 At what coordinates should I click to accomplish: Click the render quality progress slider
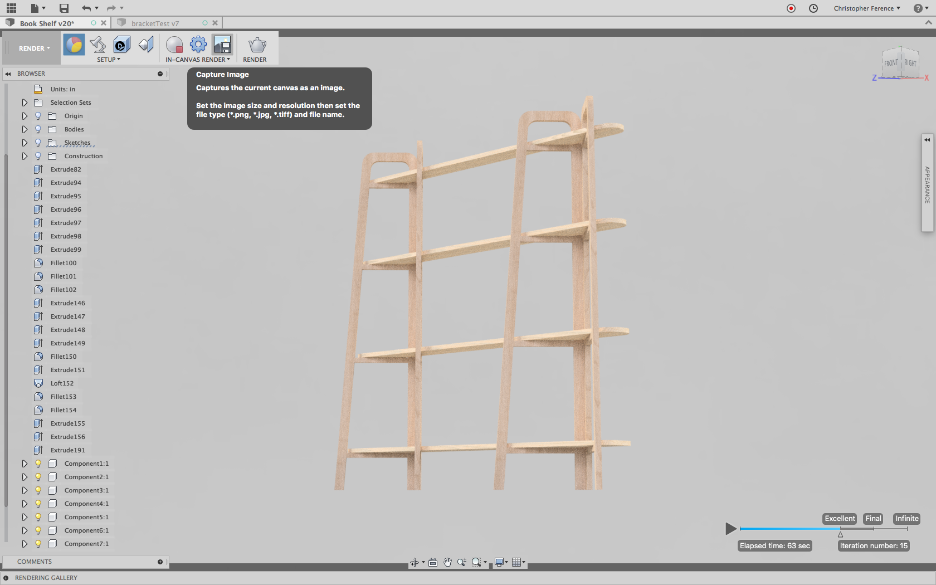click(x=823, y=529)
